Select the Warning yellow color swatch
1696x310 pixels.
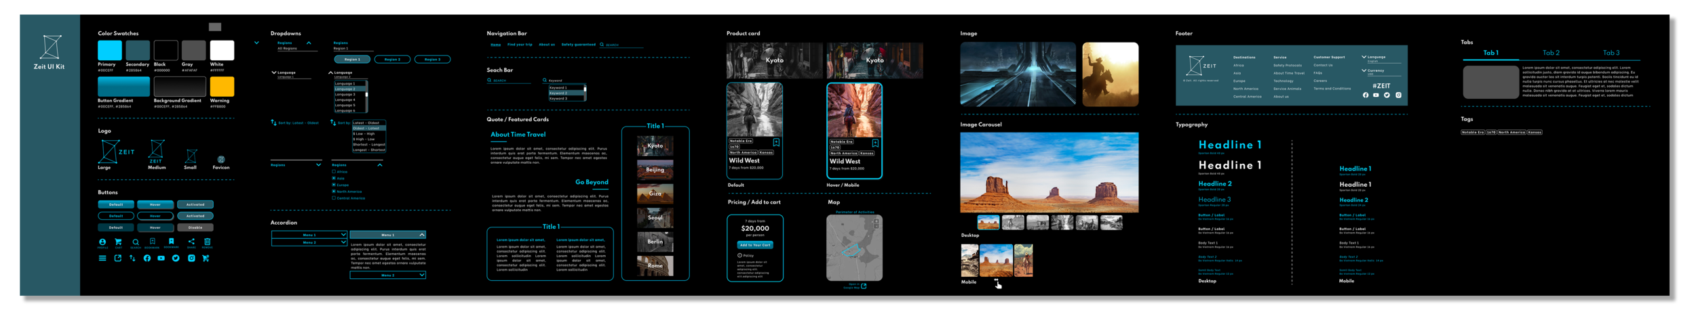point(222,87)
